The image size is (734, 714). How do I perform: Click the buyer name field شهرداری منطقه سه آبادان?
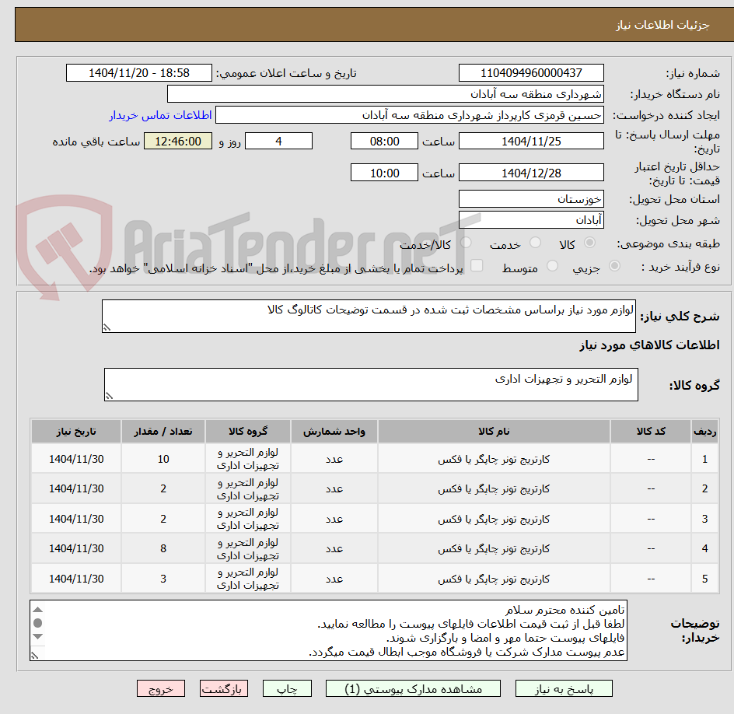385,93
